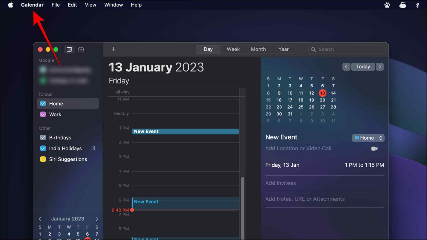Open the video call camera icon
427x240 pixels.
pyautogui.click(x=374, y=149)
